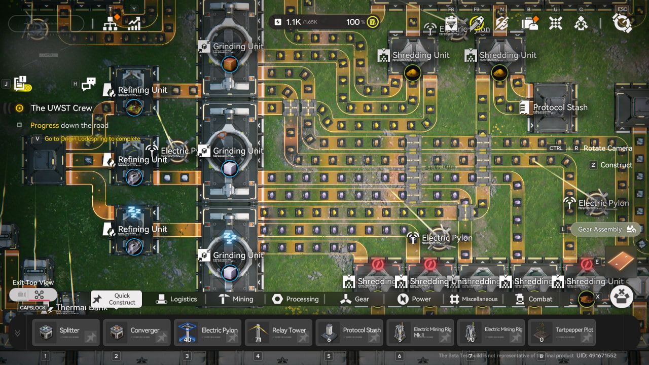The height and width of the screenshot is (365, 649).
Task: Toggle the pin on the Relay Tower card
Action: click(x=304, y=338)
